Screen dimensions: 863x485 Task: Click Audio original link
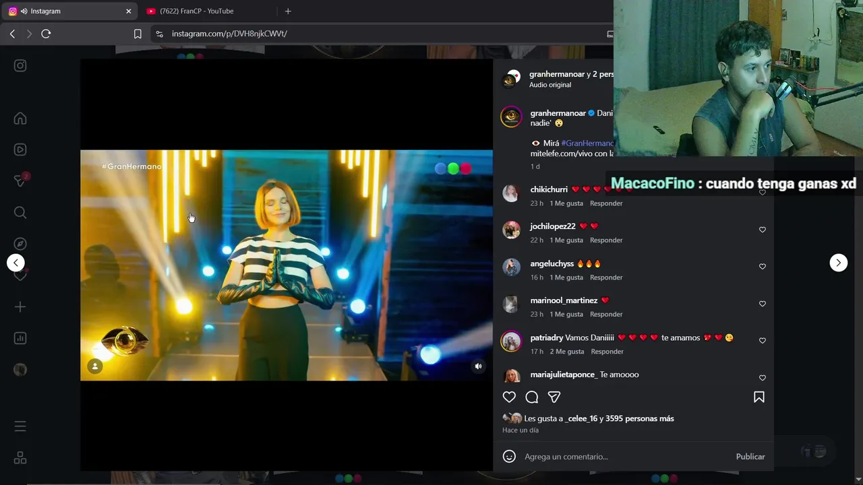click(550, 85)
